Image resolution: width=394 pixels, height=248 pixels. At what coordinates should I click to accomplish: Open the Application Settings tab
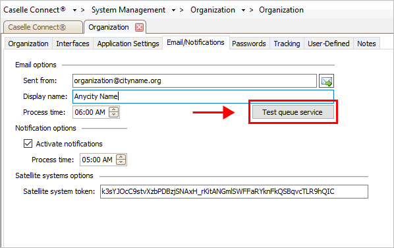(128, 44)
